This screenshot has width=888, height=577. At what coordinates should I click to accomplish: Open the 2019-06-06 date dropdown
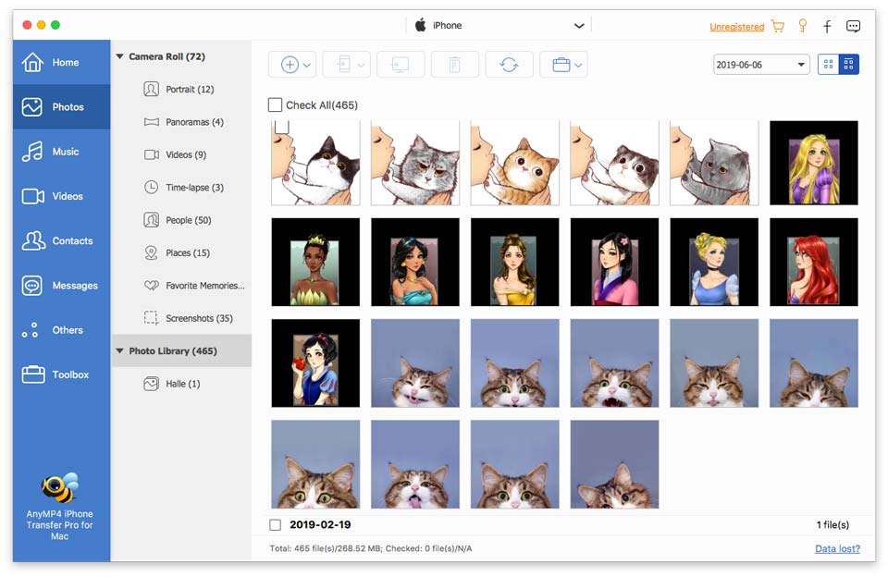click(x=761, y=65)
